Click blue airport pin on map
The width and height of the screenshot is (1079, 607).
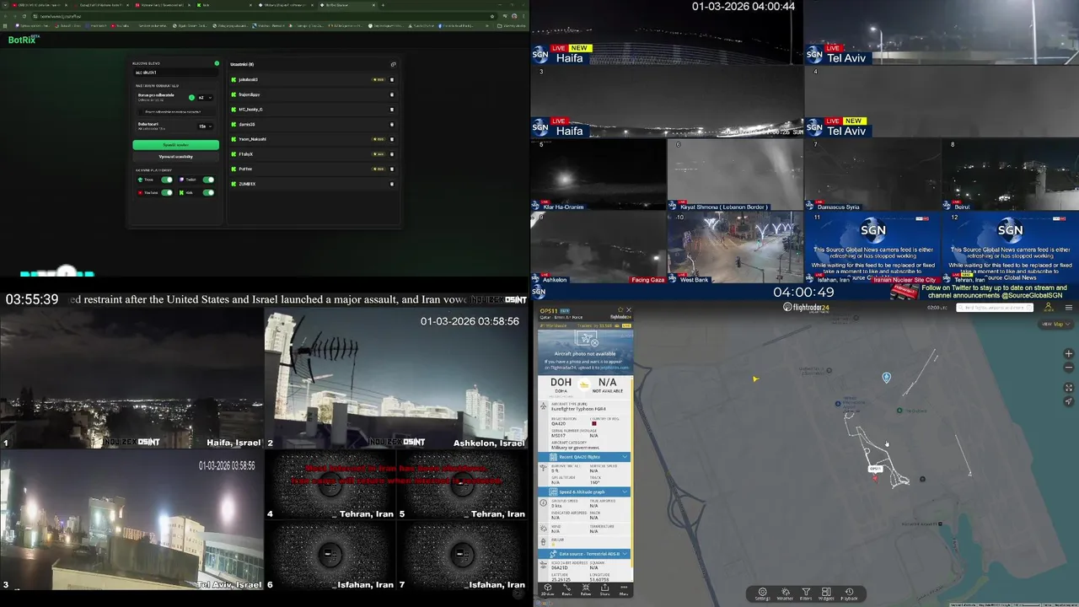[x=886, y=377]
